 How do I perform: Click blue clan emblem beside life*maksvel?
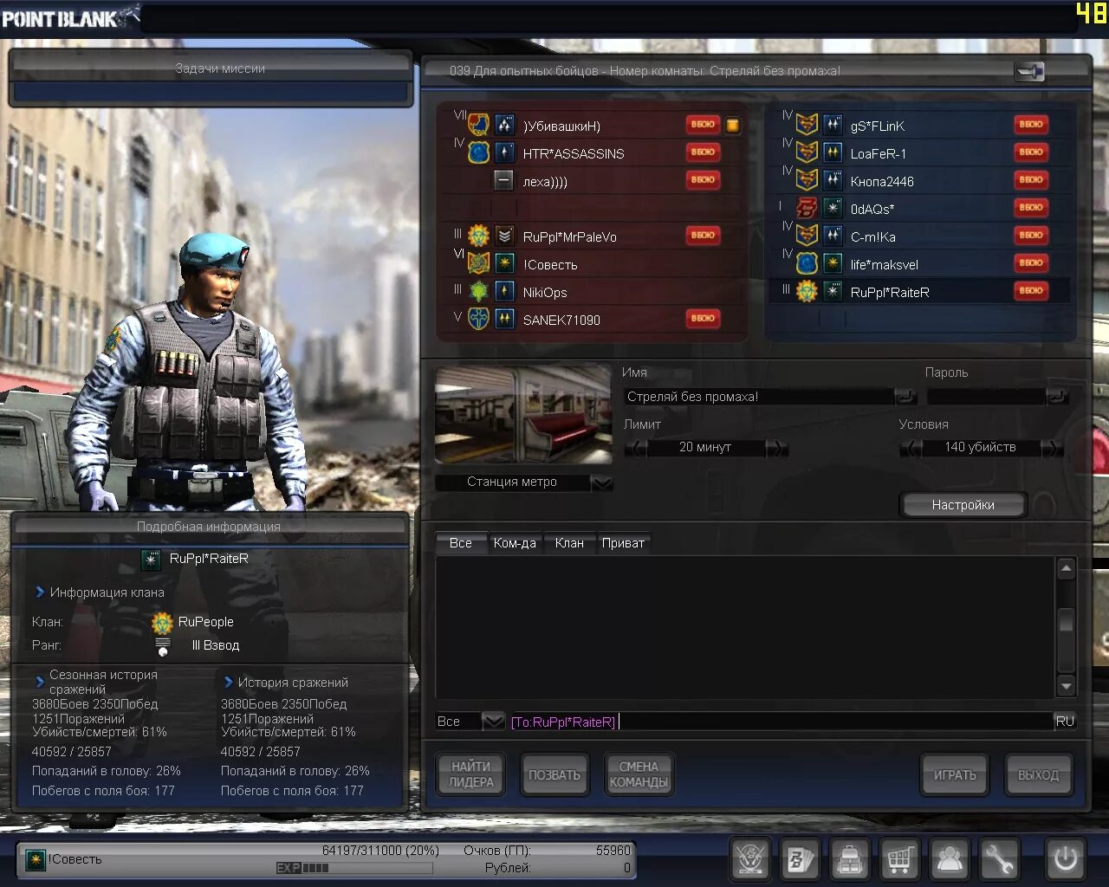807,263
